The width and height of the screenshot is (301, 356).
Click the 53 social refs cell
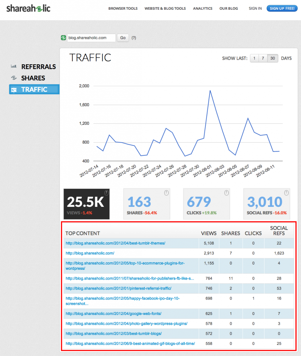[x=279, y=288]
